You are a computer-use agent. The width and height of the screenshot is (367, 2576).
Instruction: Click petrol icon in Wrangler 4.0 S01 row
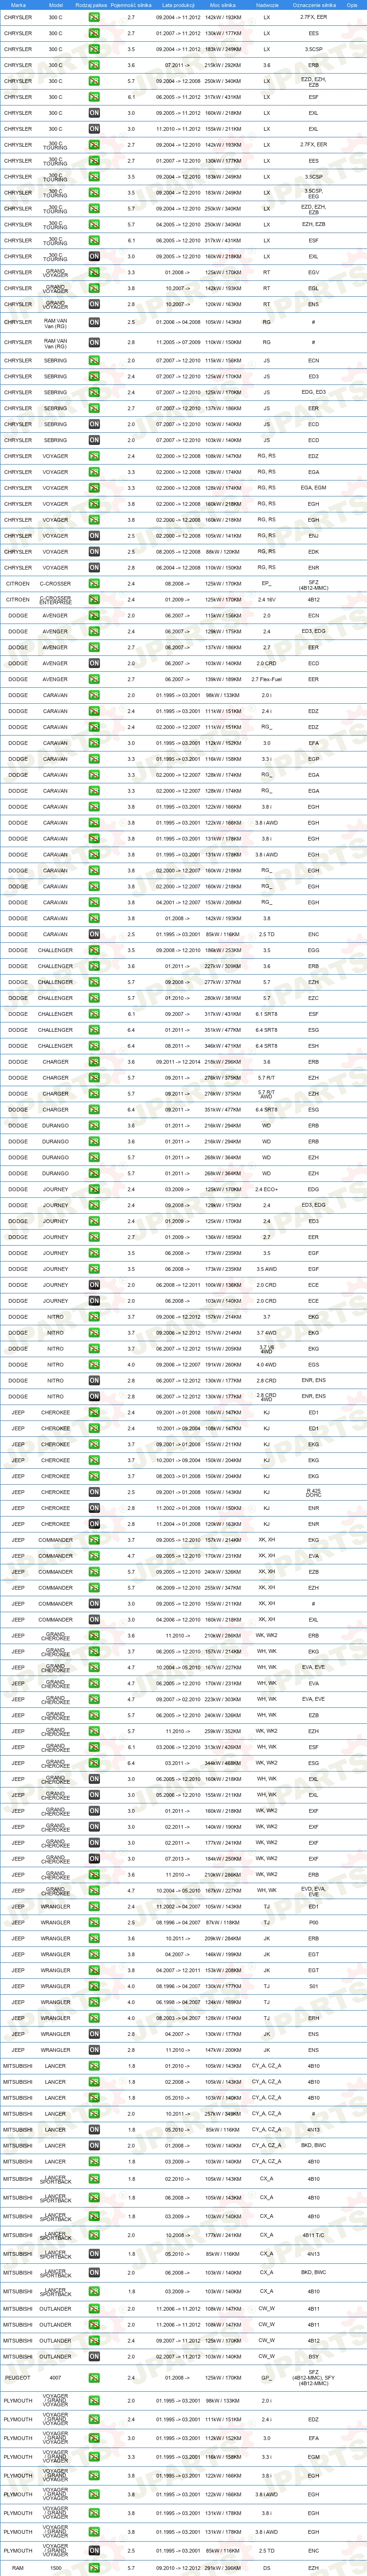94,1986
